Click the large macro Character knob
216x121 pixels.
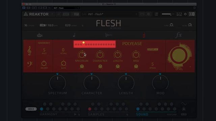[x=92, y=83]
